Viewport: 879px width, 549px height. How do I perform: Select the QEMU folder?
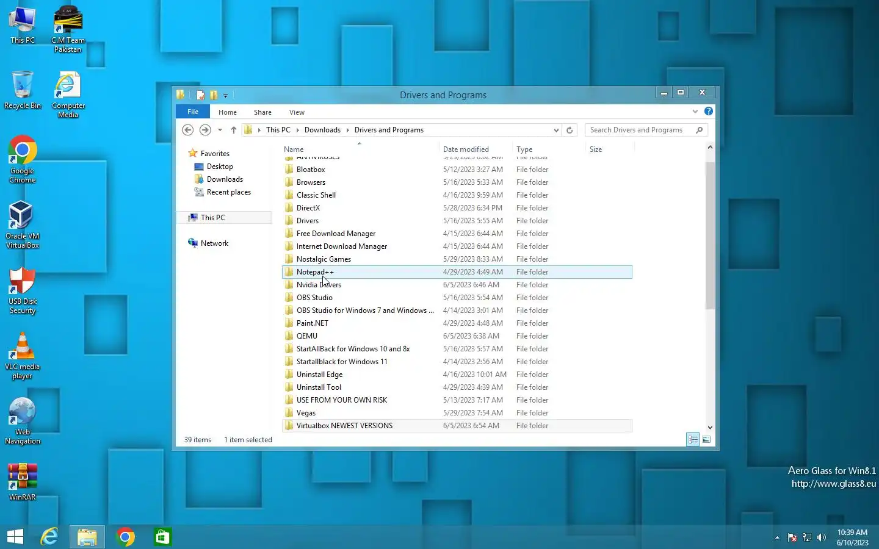(307, 336)
